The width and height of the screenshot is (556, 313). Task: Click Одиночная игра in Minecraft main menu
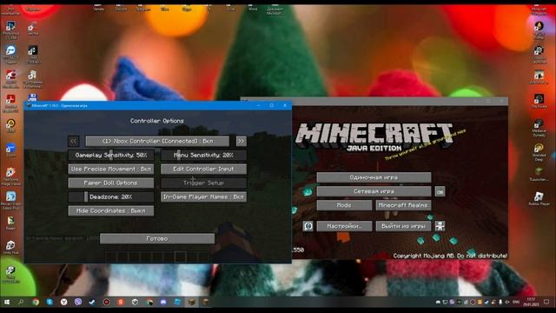(x=374, y=177)
